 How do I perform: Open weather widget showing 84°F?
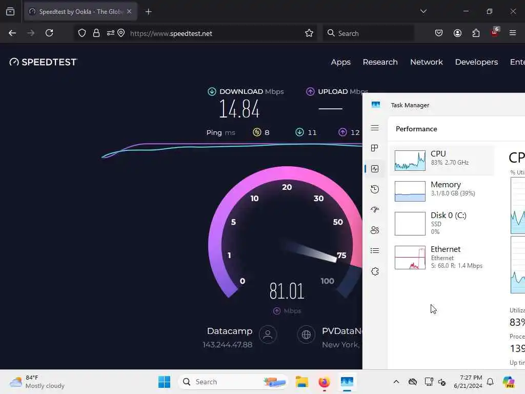[x=37, y=382]
